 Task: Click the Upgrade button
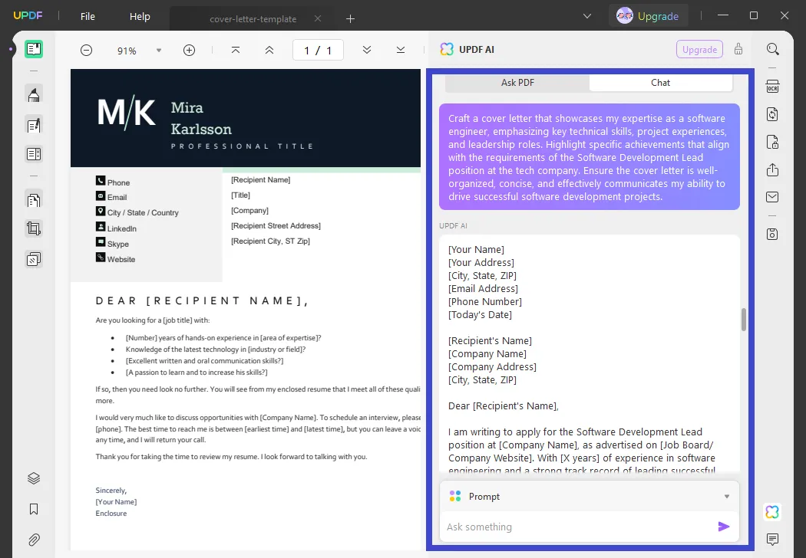[649, 15]
